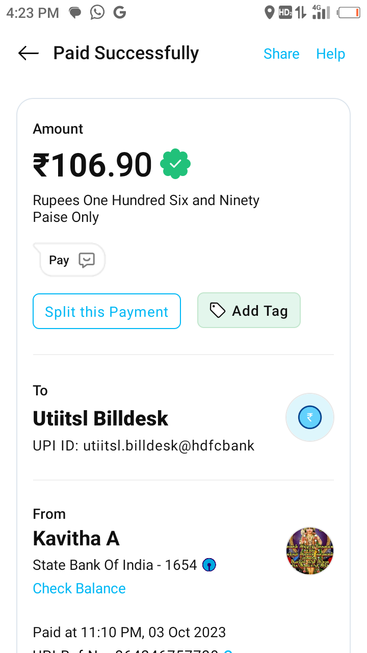This screenshot has width=367, height=653.
Task: Open the Help page
Action: (330, 54)
